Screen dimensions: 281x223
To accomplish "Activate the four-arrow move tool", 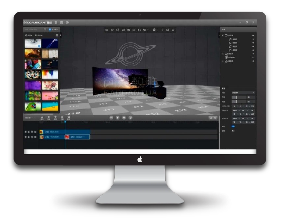I will pos(162,30).
